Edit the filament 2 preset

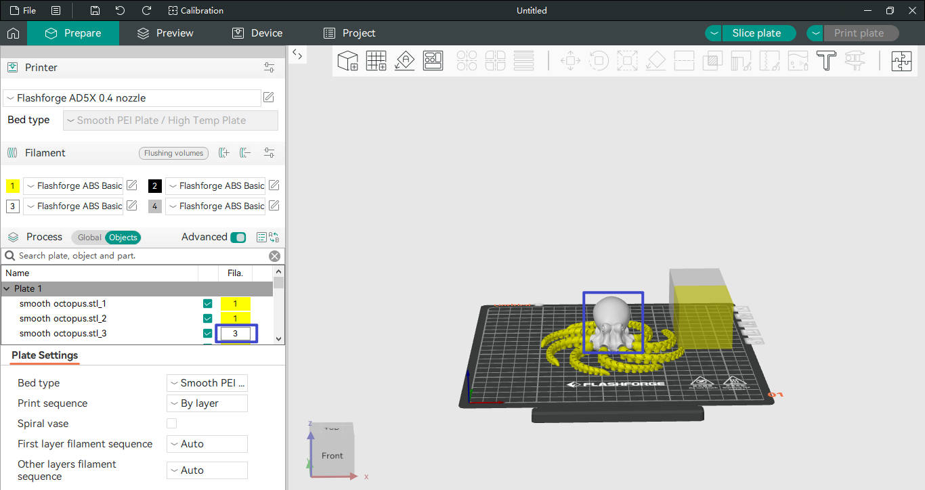(x=274, y=185)
